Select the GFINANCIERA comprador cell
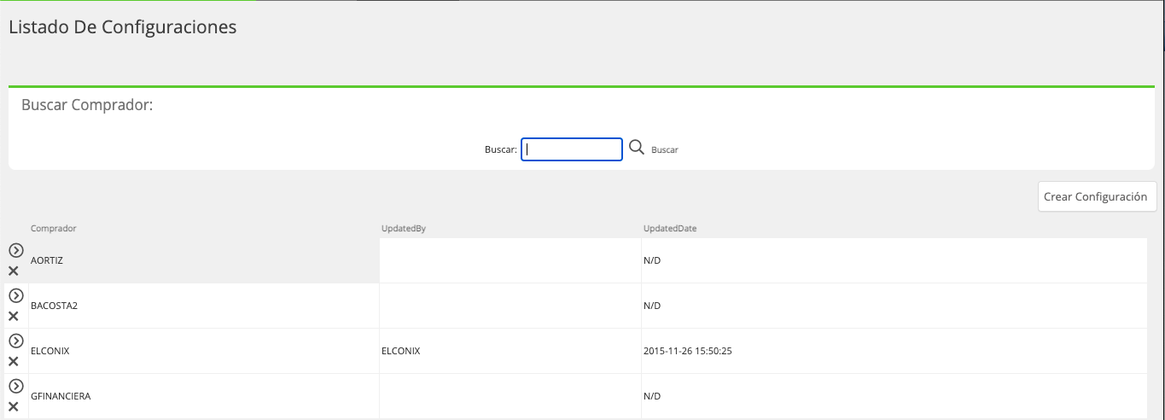This screenshot has height=420, width=1165. coord(204,396)
